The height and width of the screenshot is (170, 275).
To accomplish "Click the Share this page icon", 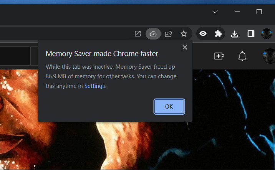I will tap(168, 34).
